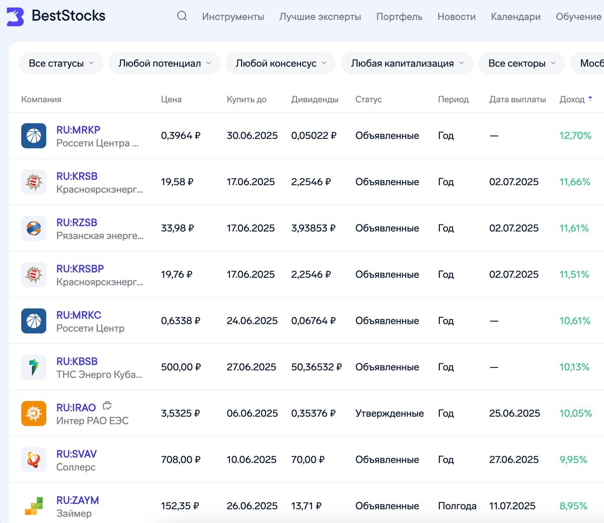Click the RU:KRSB Красноярскэнерго logo
The height and width of the screenshot is (523, 604).
34,182
